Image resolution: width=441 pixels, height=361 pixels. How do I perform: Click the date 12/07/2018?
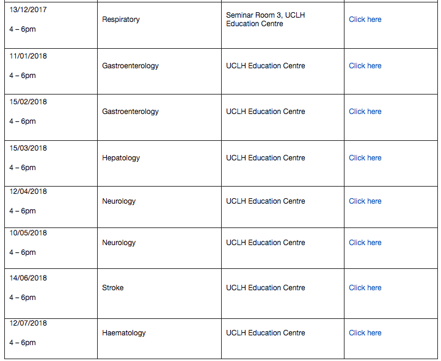point(28,323)
